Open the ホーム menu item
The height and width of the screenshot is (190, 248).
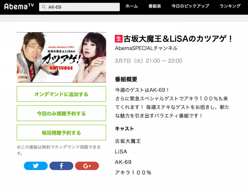coord(132,6)
